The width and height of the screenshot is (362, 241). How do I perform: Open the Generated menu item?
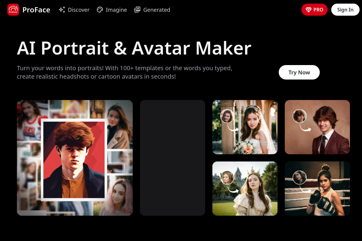[x=152, y=10]
